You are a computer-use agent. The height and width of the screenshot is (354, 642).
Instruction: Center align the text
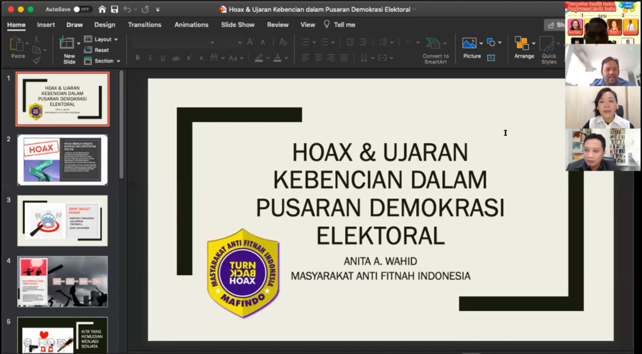click(318, 58)
